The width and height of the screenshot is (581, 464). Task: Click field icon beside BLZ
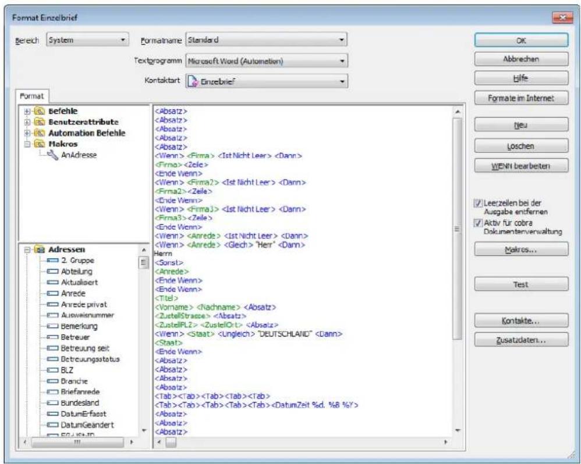52,370
